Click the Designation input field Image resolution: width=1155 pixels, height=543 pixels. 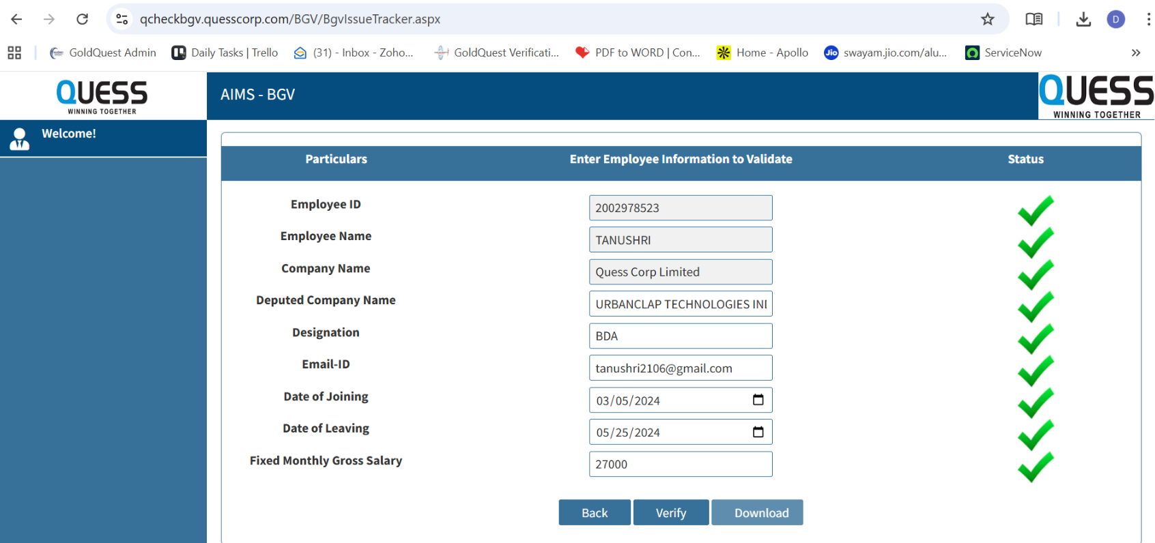680,336
